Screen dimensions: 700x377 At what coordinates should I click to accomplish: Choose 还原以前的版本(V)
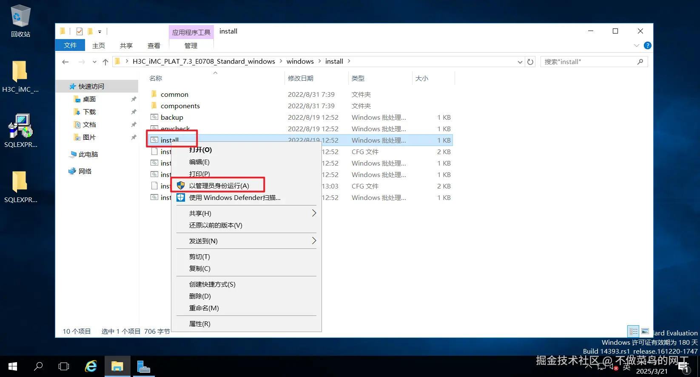(x=246, y=225)
